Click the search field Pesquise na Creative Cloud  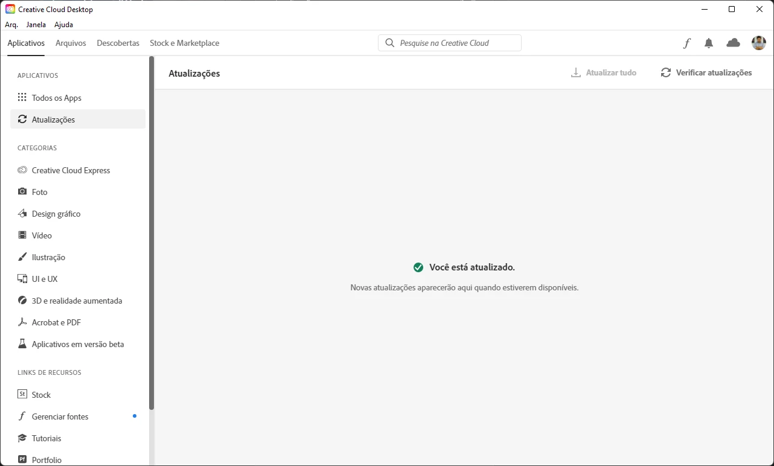click(x=450, y=43)
